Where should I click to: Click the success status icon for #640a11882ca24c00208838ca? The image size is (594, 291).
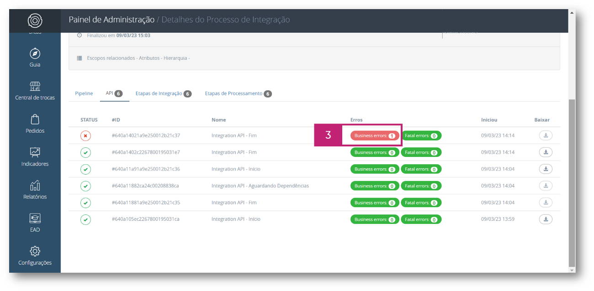coord(85,186)
